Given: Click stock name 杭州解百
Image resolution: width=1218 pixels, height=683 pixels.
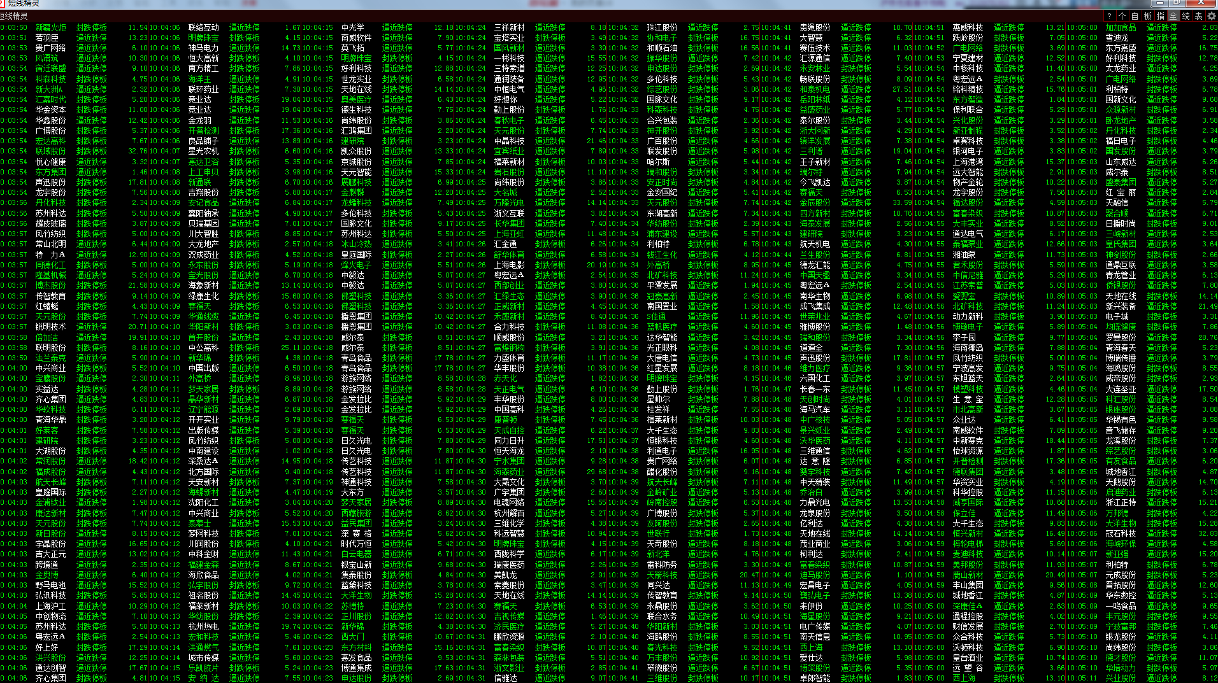Looking at the screenshot, I should click(x=509, y=512).
